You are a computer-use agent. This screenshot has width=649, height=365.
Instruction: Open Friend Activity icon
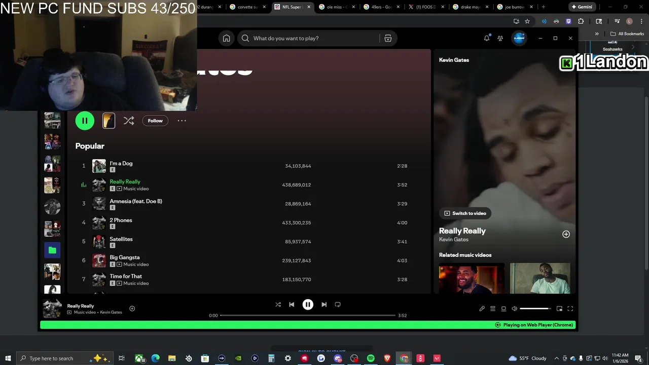point(500,38)
